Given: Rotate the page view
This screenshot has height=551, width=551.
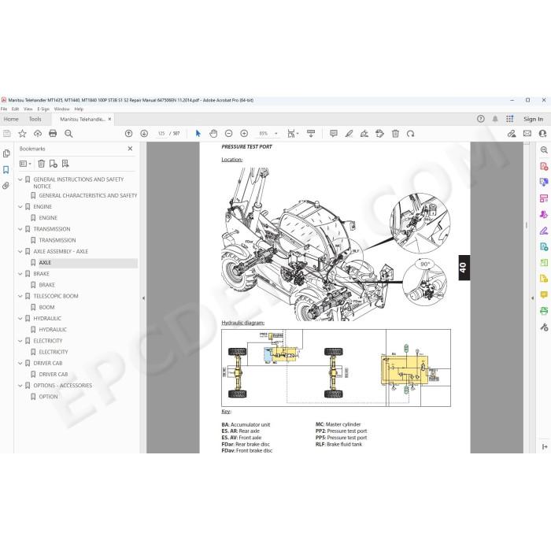Looking at the screenshot, I should click(x=410, y=134).
